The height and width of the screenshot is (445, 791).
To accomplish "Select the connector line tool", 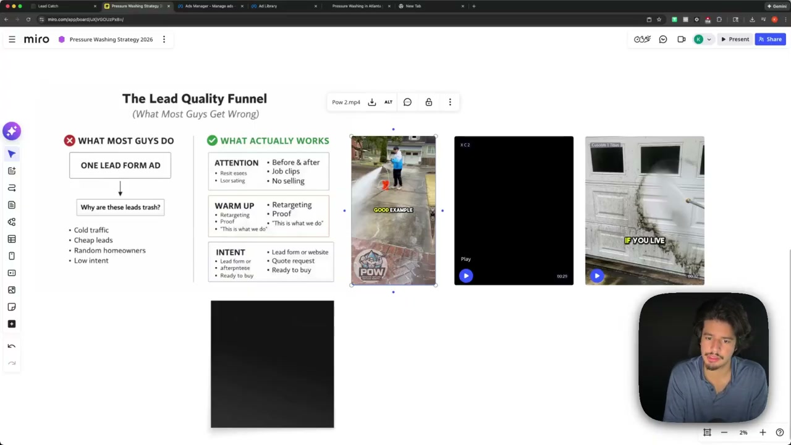I will click(12, 188).
